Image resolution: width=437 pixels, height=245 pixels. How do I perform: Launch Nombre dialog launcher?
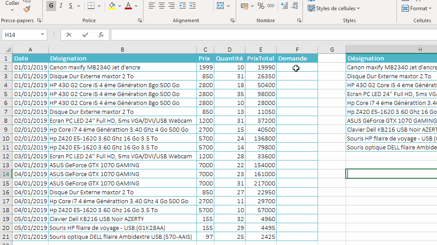(x=299, y=20)
